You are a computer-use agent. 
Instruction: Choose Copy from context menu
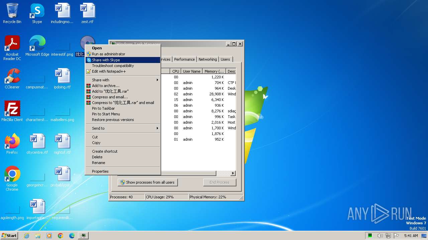123,143
